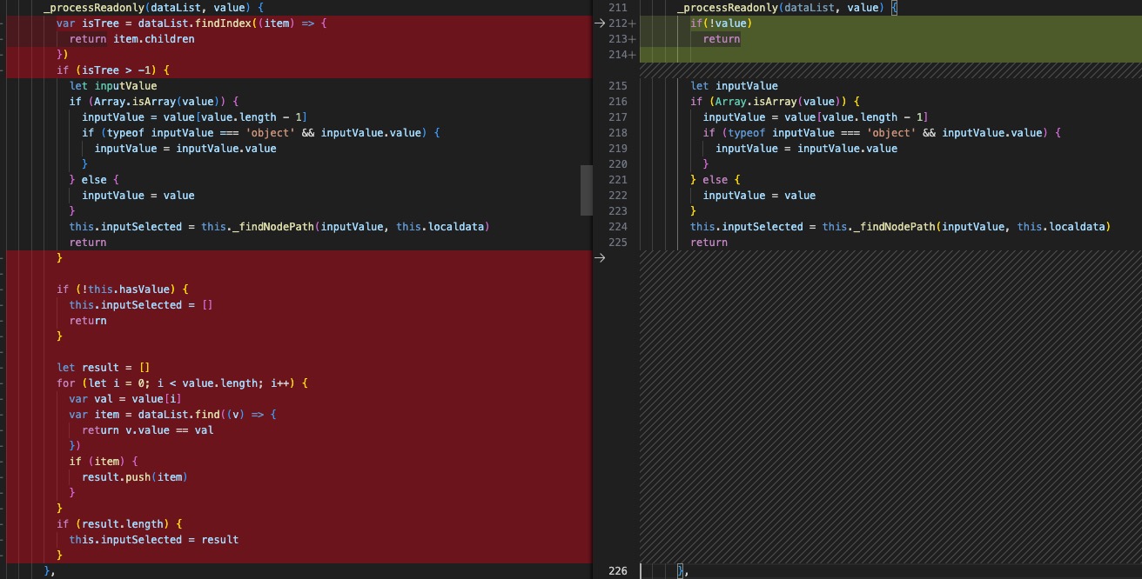The image size is (1142, 579).
Task: Select line number 222 in the gutter
Action: tap(618, 196)
